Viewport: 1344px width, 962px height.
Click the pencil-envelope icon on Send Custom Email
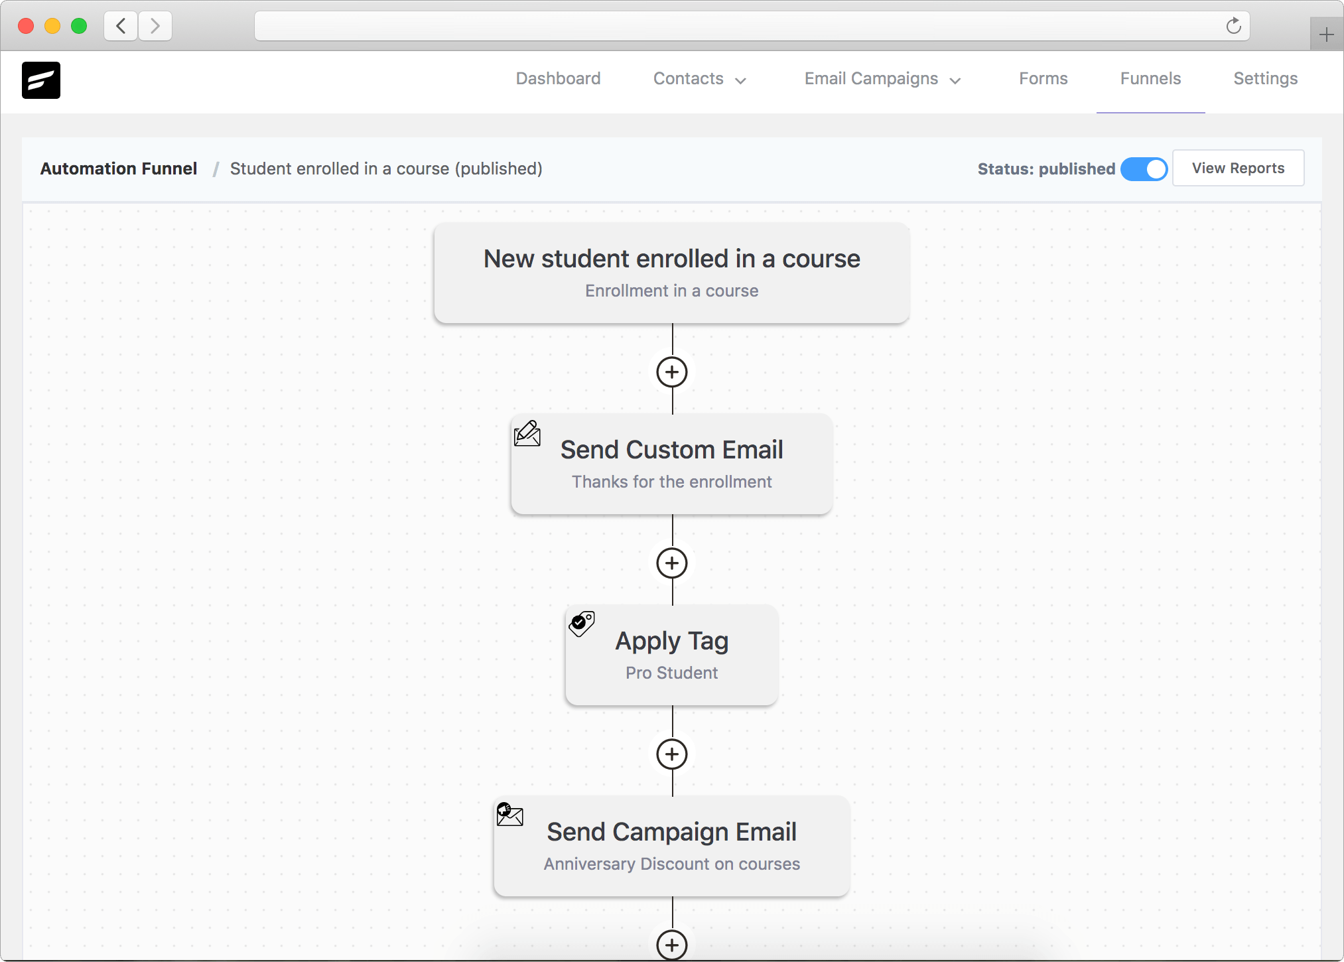point(527,435)
